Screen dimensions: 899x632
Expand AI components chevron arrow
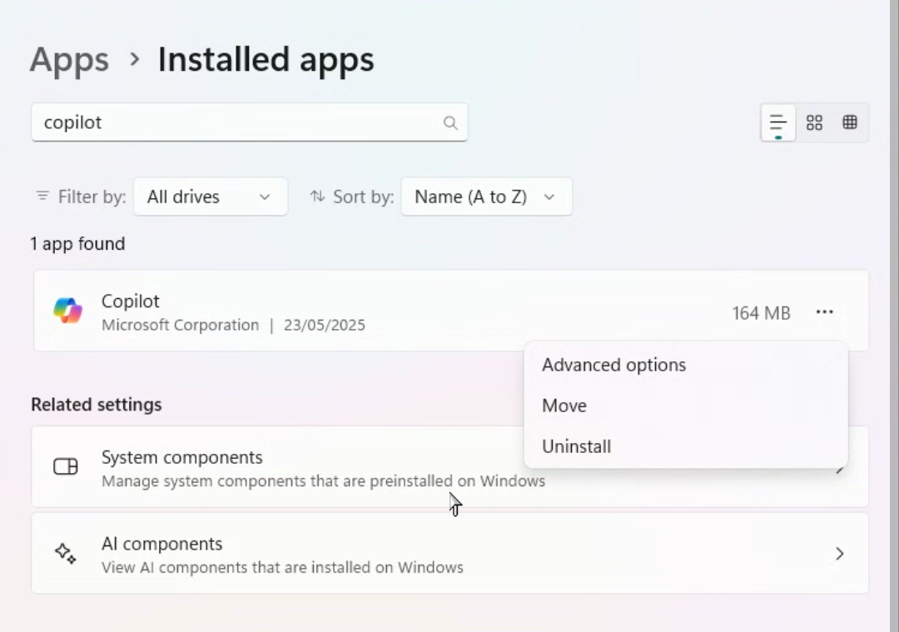tap(839, 554)
